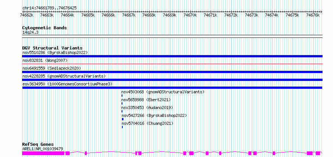The width and height of the screenshot is (333, 157).
Task: Click the 74664k ruler position label
Action: (67, 15)
